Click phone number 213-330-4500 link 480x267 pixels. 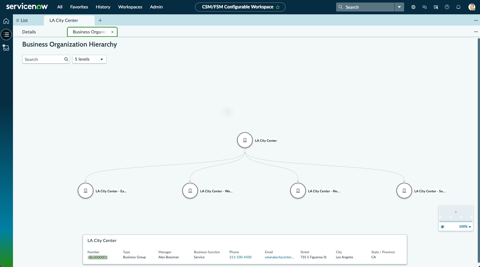pyautogui.click(x=240, y=257)
